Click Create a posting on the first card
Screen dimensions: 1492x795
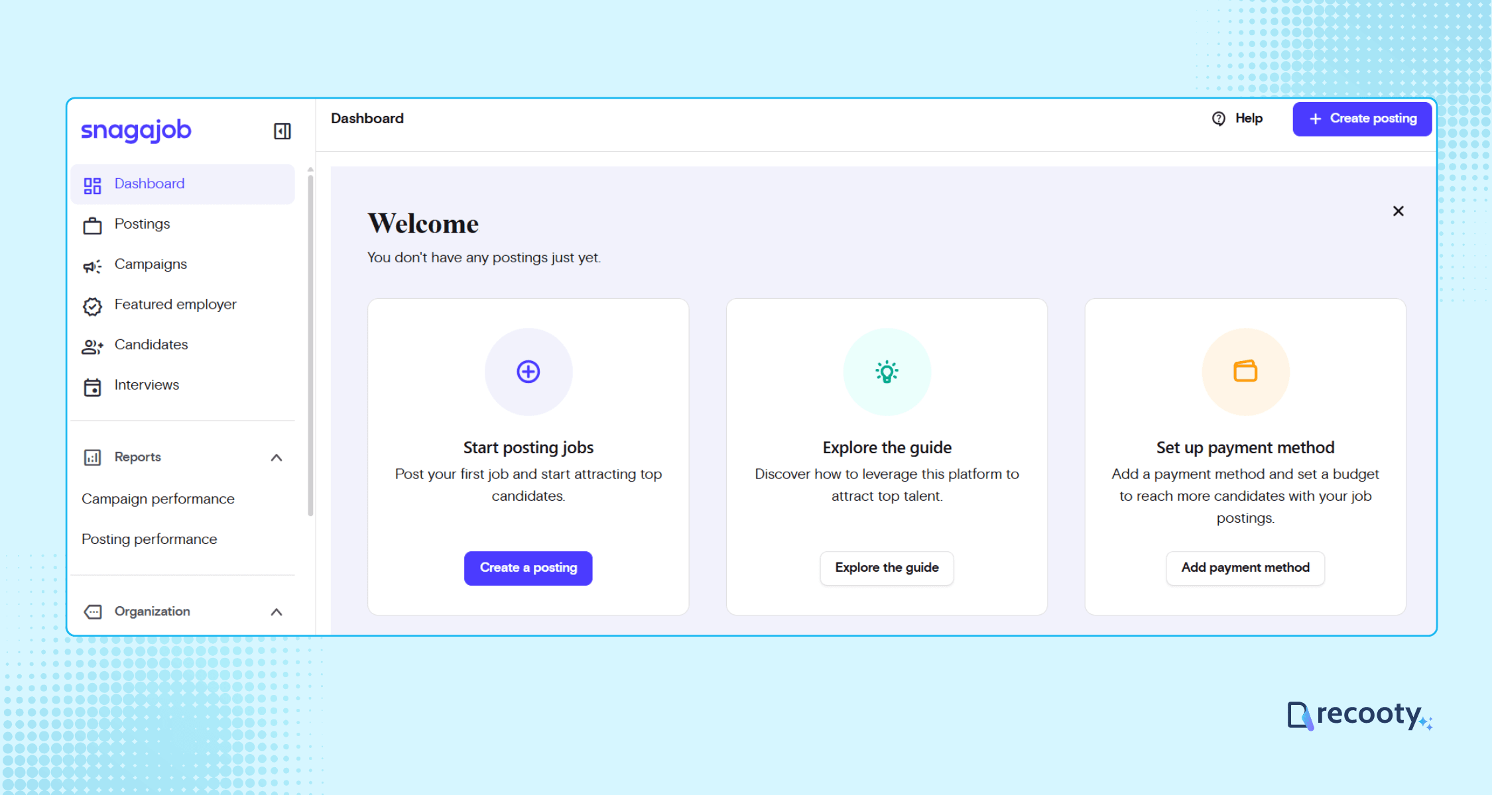pyautogui.click(x=528, y=568)
